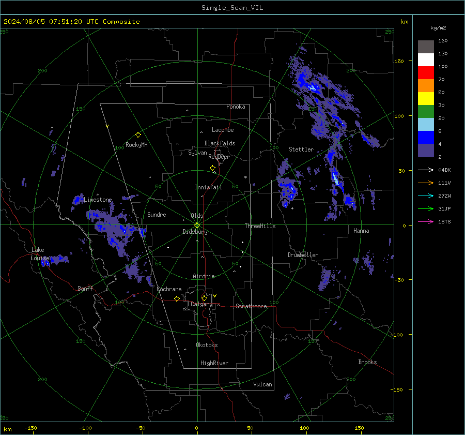Click the Stettler town label

coord(301,149)
